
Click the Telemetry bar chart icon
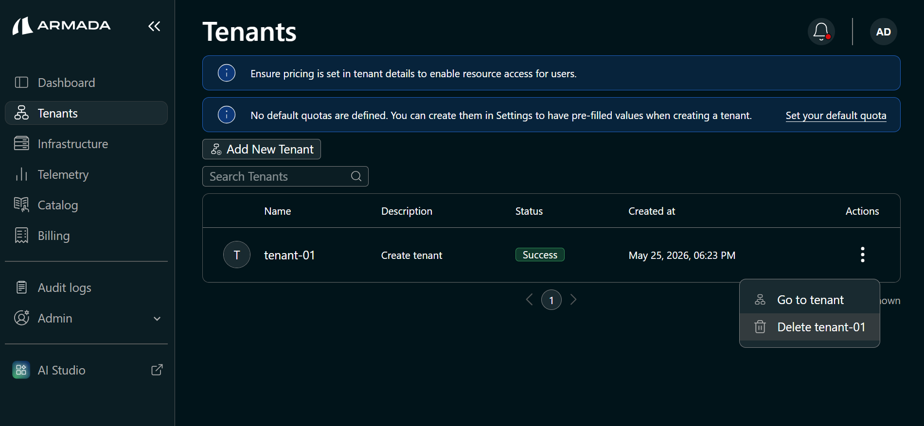coord(21,174)
